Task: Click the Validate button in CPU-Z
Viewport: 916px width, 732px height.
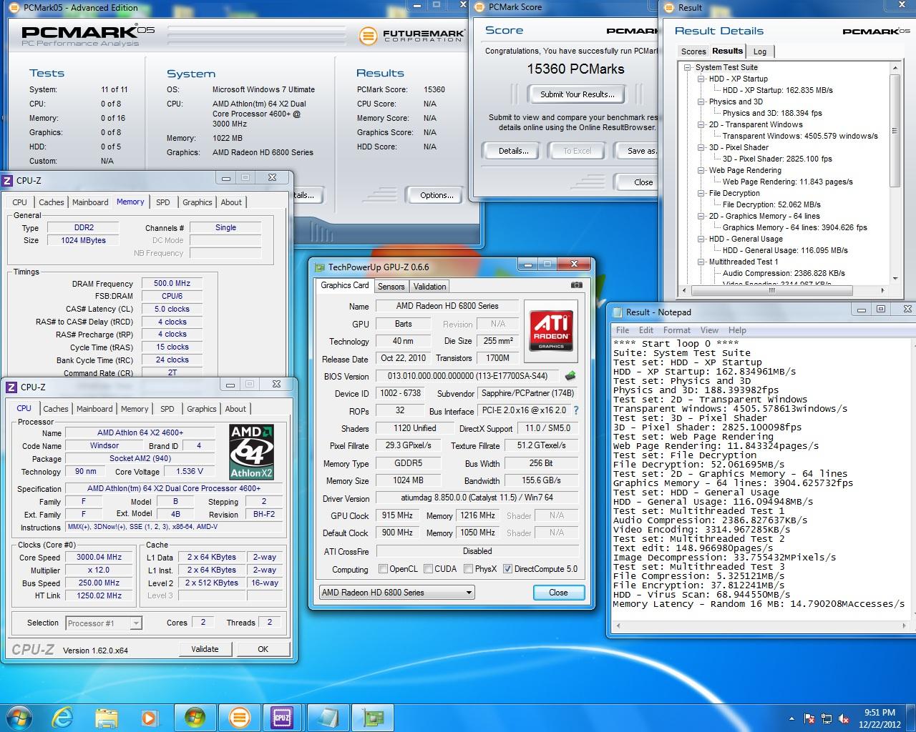Action: point(205,649)
